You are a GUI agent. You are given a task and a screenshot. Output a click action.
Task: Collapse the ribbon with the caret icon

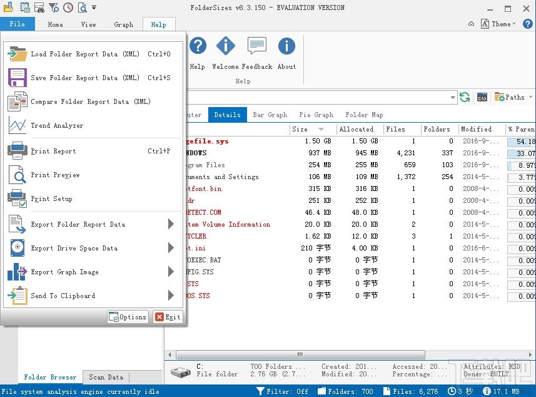click(x=471, y=24)
